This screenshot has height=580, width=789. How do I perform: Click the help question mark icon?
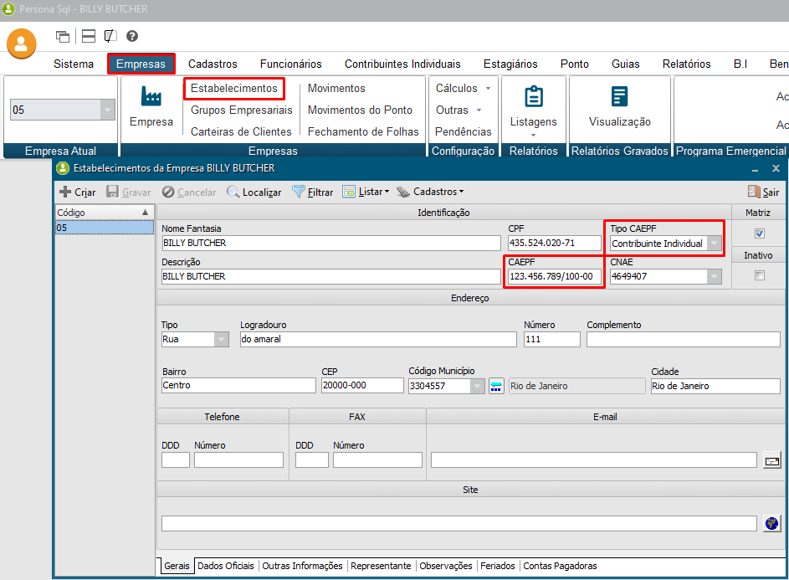pyautogui.click(x=132, y=36)
